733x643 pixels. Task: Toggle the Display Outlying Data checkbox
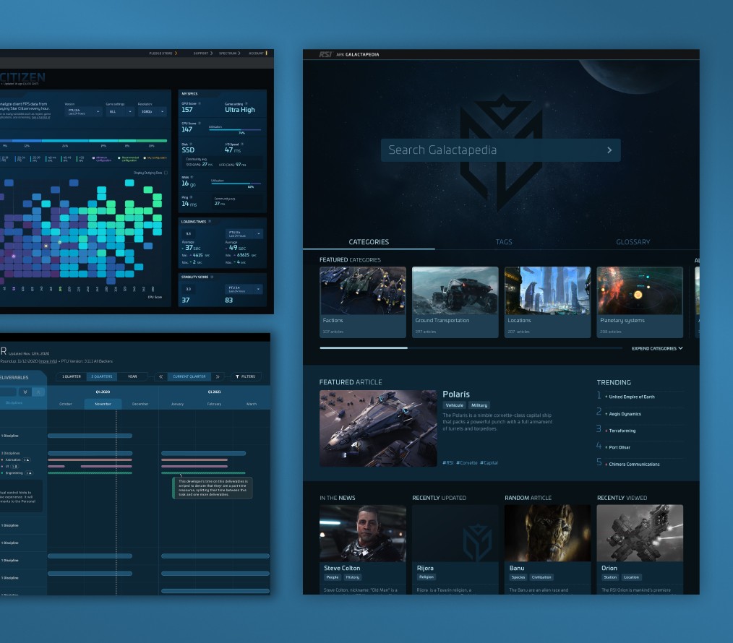click(x=166, y=173)
